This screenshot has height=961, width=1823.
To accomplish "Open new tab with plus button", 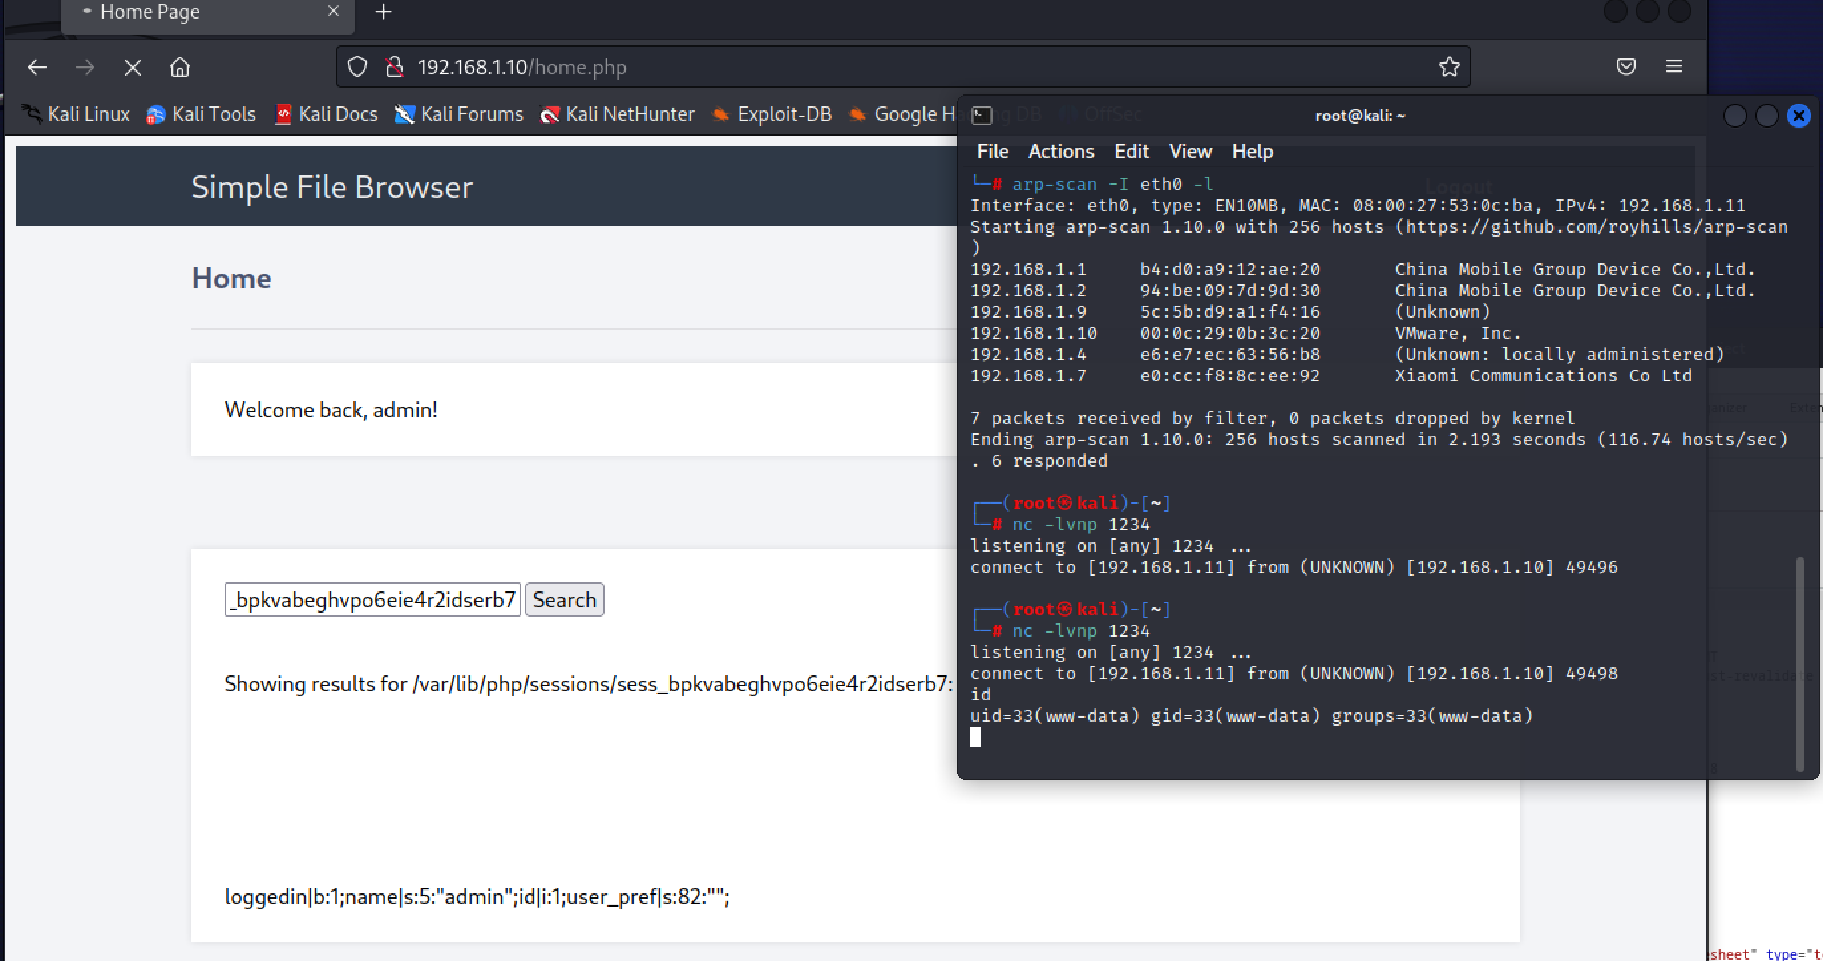I will tap(383, 12).
